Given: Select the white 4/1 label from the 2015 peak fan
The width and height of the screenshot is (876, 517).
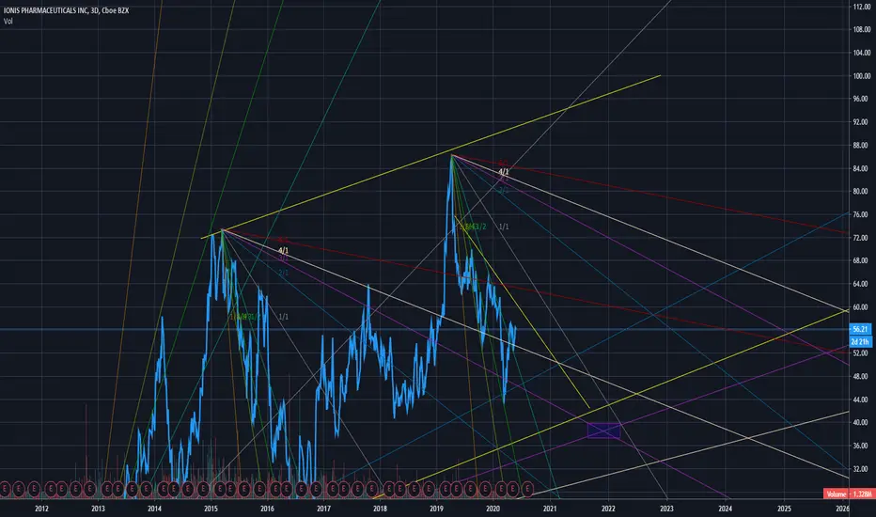Looking at the screenshot, I should click(x=283, y=250).
